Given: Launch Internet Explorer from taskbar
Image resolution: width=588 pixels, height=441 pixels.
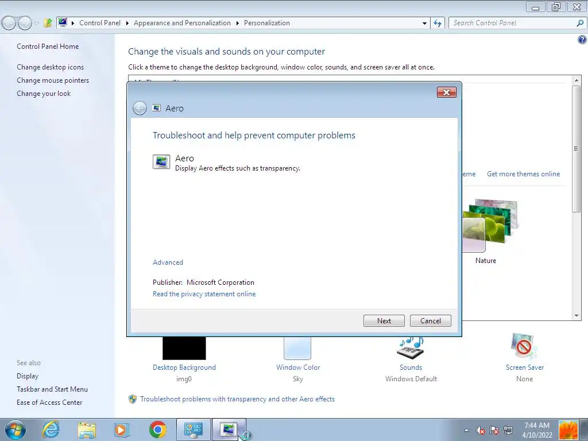Looking at the screenshot, I should coord(51,430).
